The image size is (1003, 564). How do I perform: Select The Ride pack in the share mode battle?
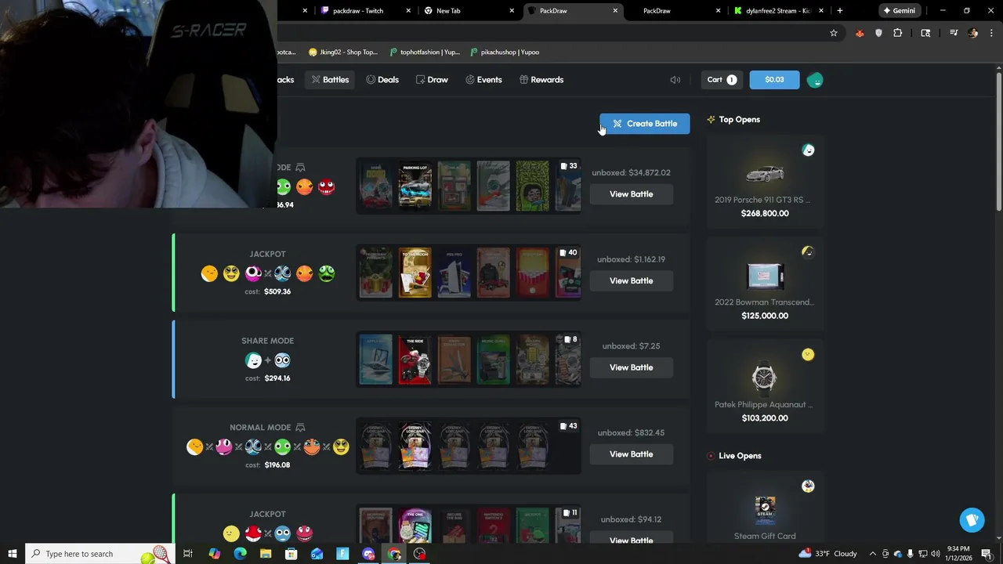415,360
